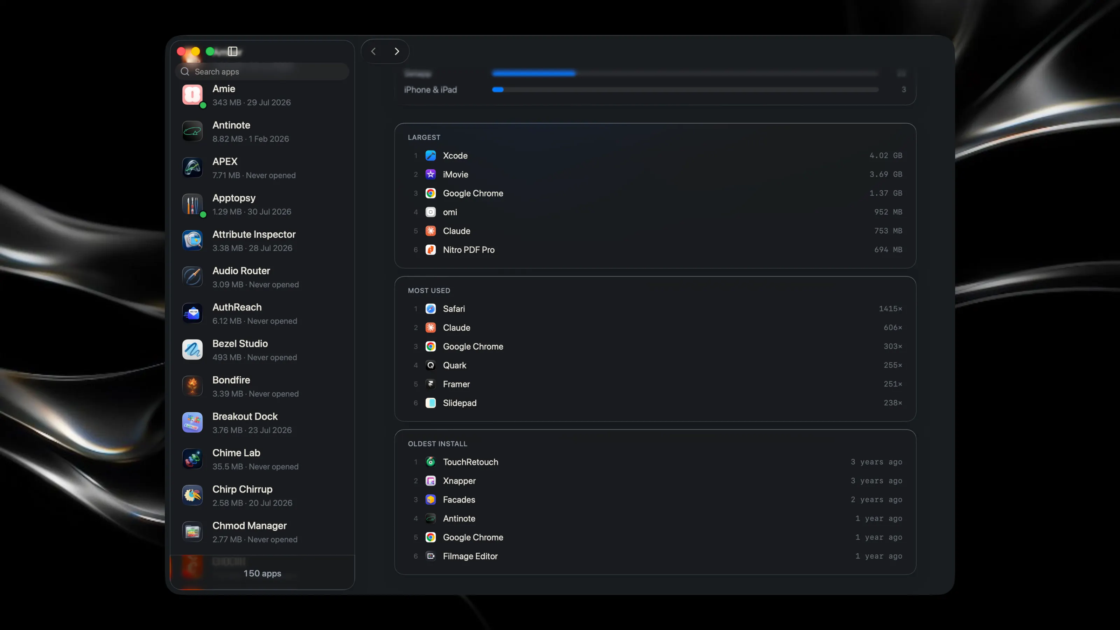
Task: Click the TouchRetouch icon in Oldest Install
Action: coord(430,462)
